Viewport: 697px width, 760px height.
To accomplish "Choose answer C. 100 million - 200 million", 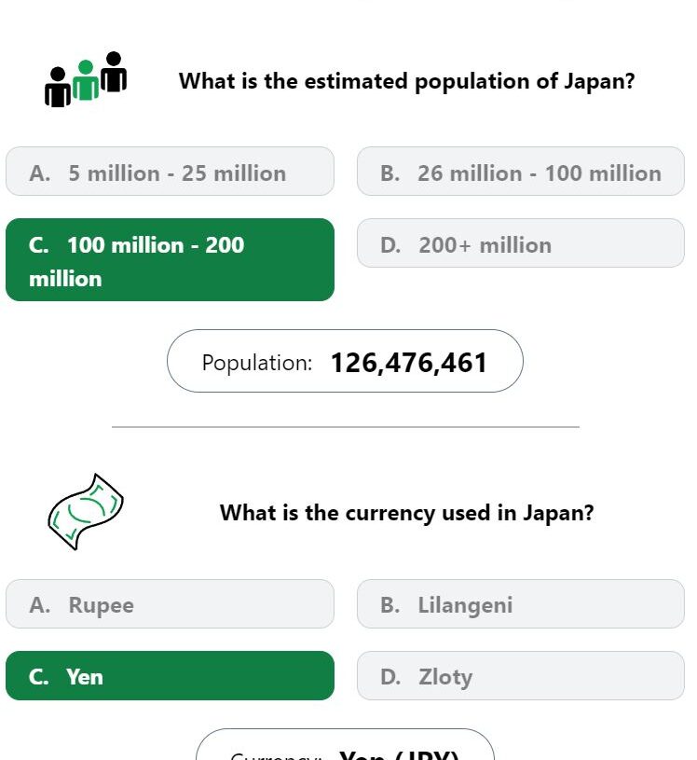I will pyautogui.click(x=170, y=260).
